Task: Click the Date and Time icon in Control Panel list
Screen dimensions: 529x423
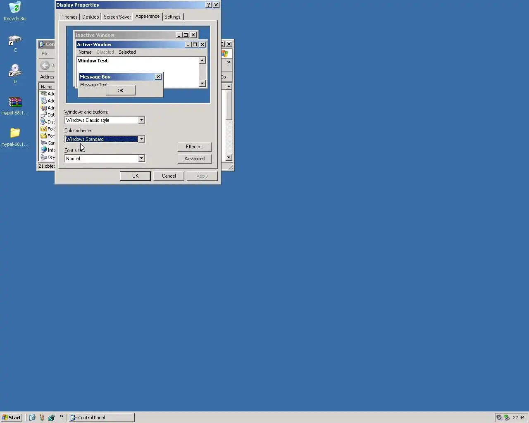Action: pyautogui.click(x=44, y=115)
